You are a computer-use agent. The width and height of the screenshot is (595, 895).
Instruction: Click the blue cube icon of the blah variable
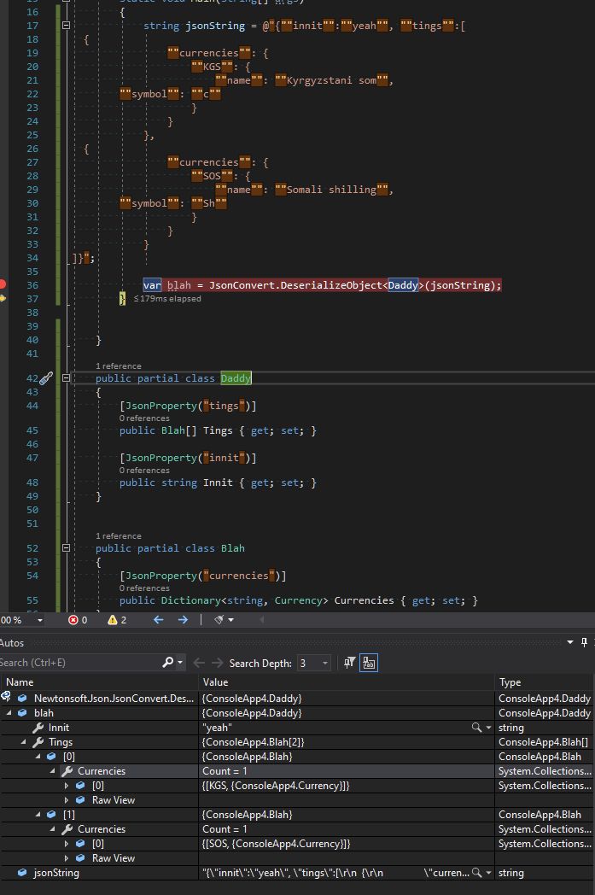[22, 713]
